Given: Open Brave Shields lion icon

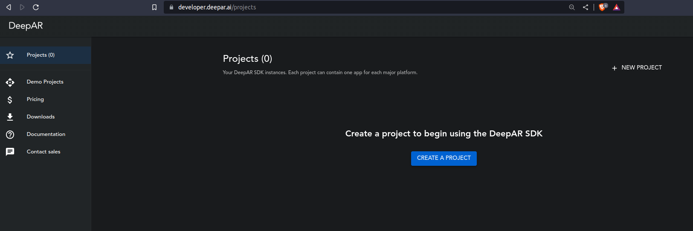Looking at the screenshot, I should coord(603,7).
